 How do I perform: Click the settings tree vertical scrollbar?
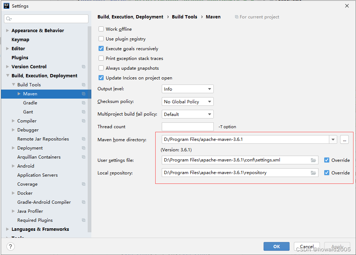pyautogui.click(x=90, y=129)
